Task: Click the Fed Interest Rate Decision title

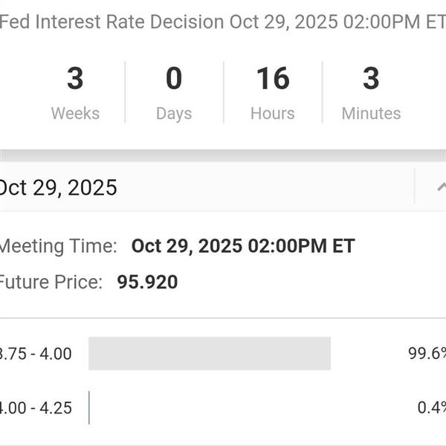Action: (222, 22)
